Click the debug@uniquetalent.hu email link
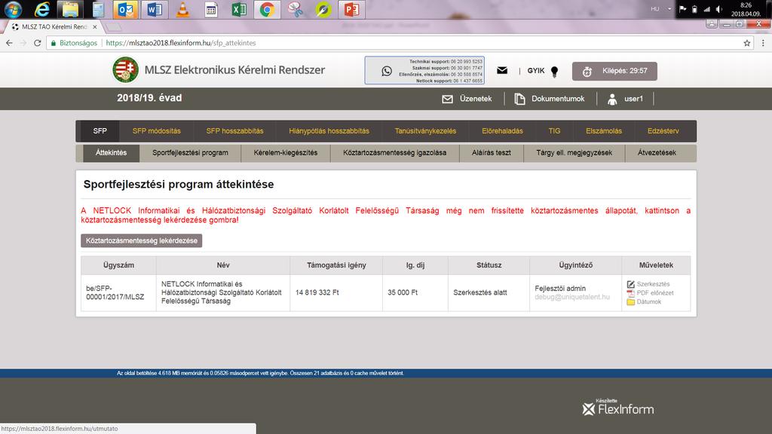This screenshot has width=772, height=434. click(x=572, y=297)
